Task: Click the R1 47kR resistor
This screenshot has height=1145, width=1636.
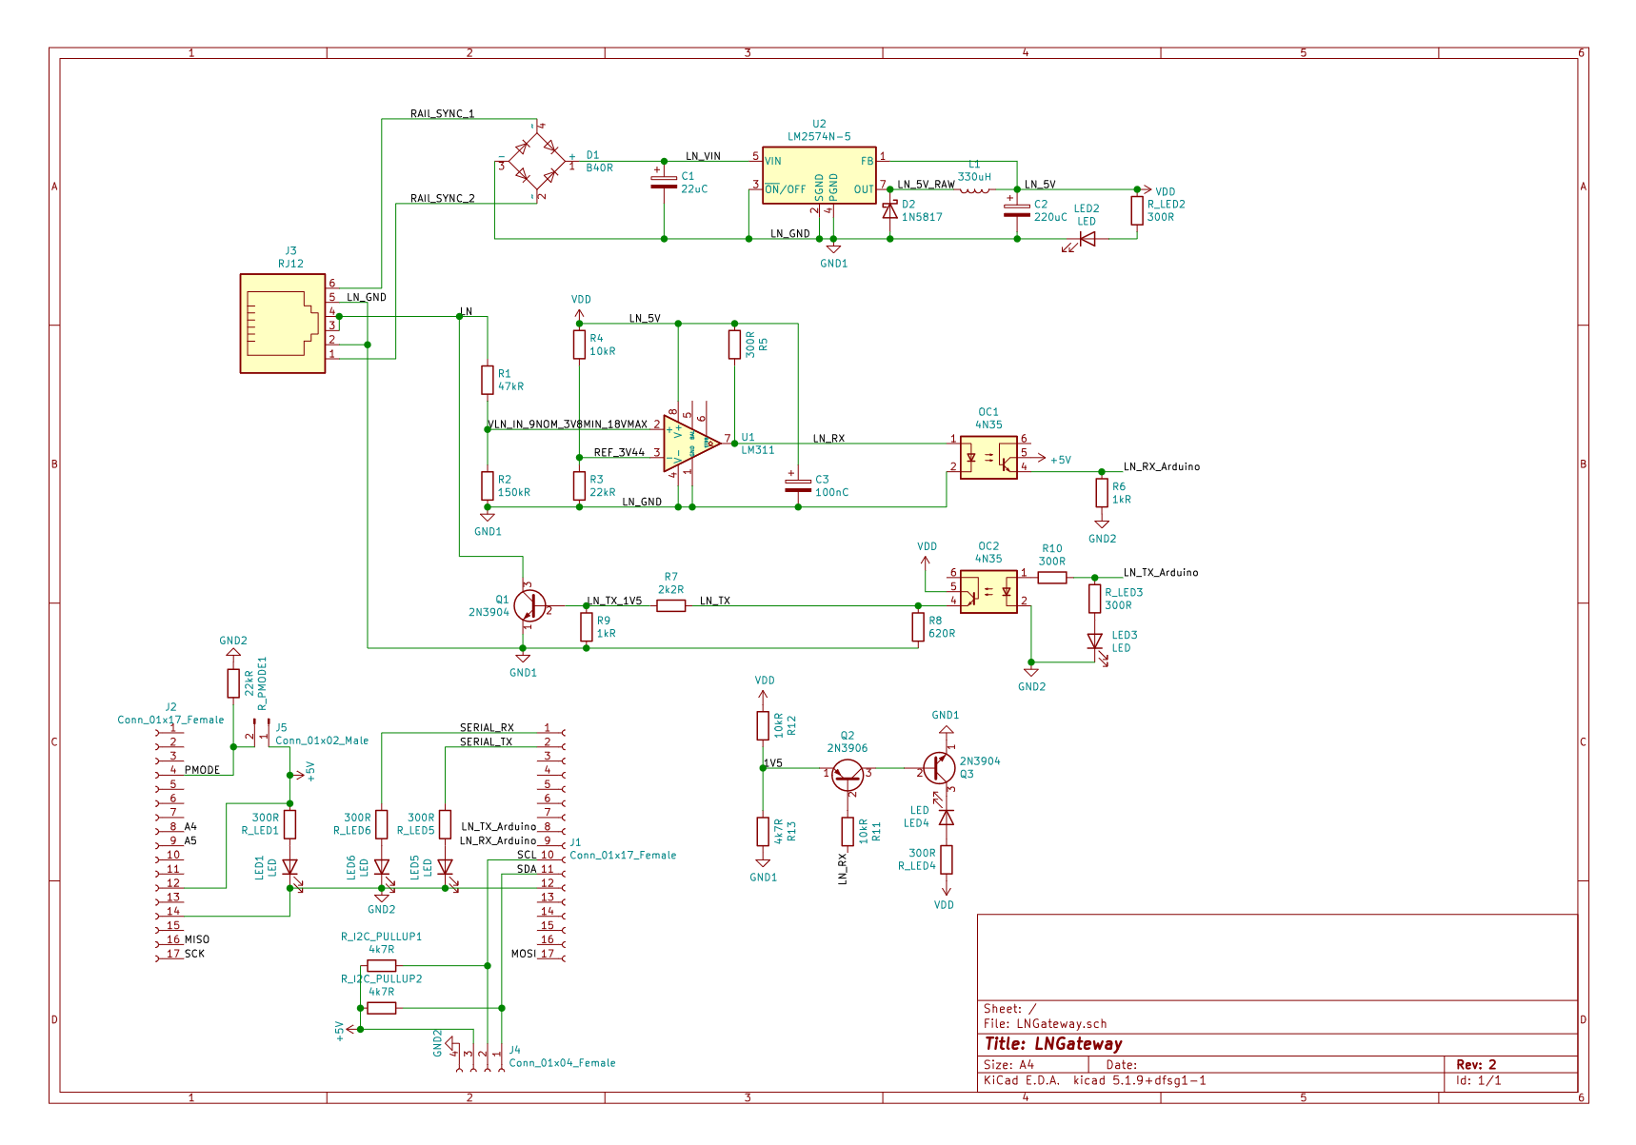Action: 488,380
